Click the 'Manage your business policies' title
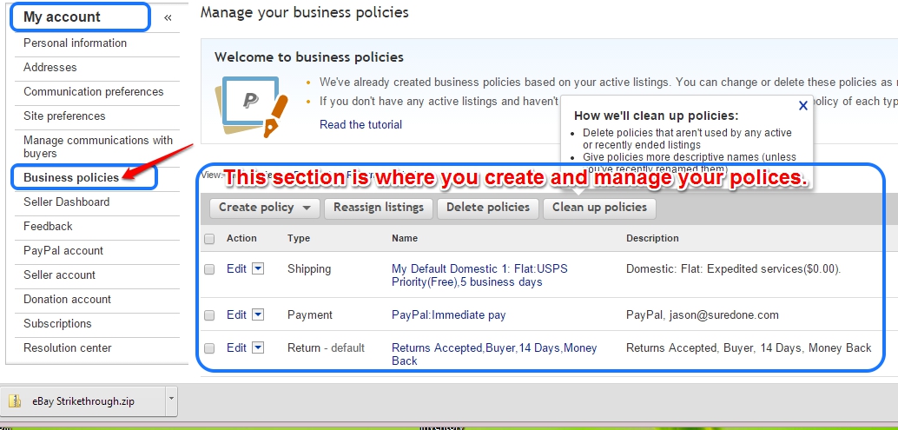The image size is (898, 430). click(305, 12)
